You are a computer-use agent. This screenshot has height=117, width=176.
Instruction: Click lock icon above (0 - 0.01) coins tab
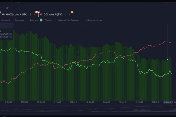click(39, 12)
